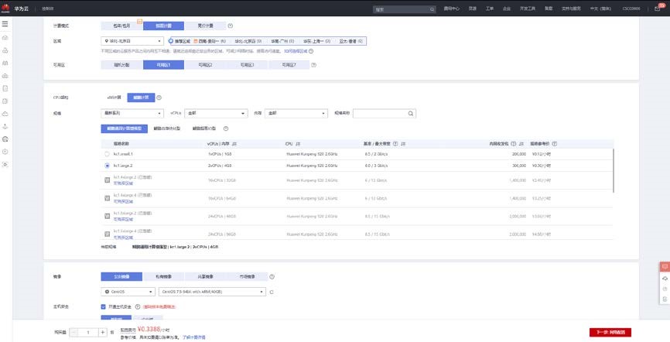
Task: Click help icon next to 开通主机安全
Action: 138,306
